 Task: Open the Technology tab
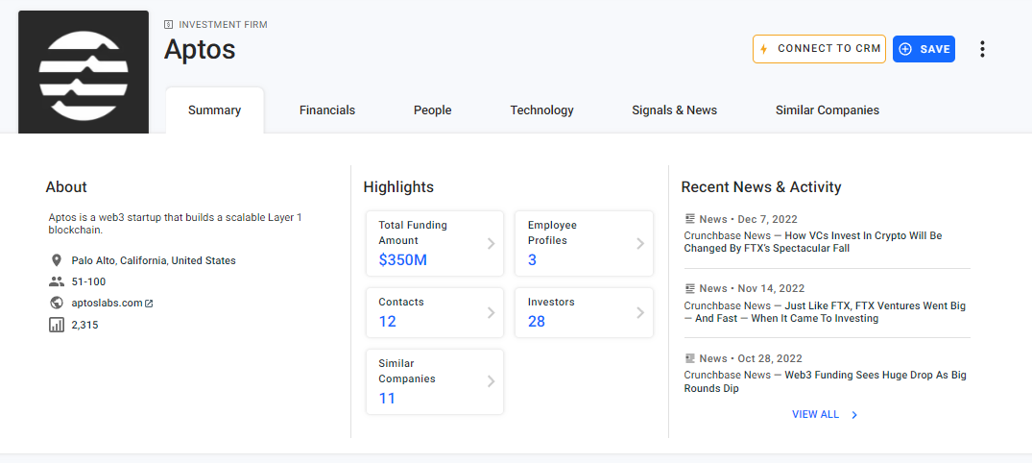pos(541,110)
